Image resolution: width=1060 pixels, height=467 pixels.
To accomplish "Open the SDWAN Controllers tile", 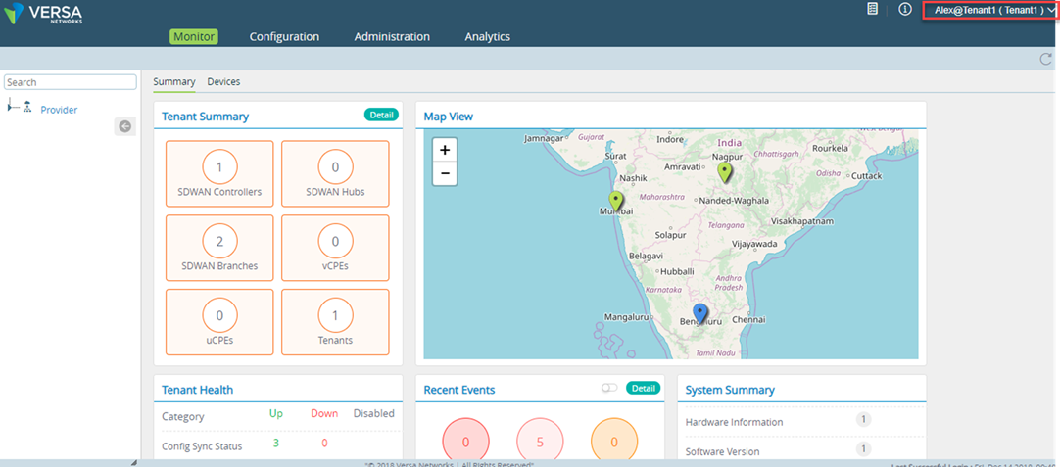I will pyautogui.click(x=219, y=173).
